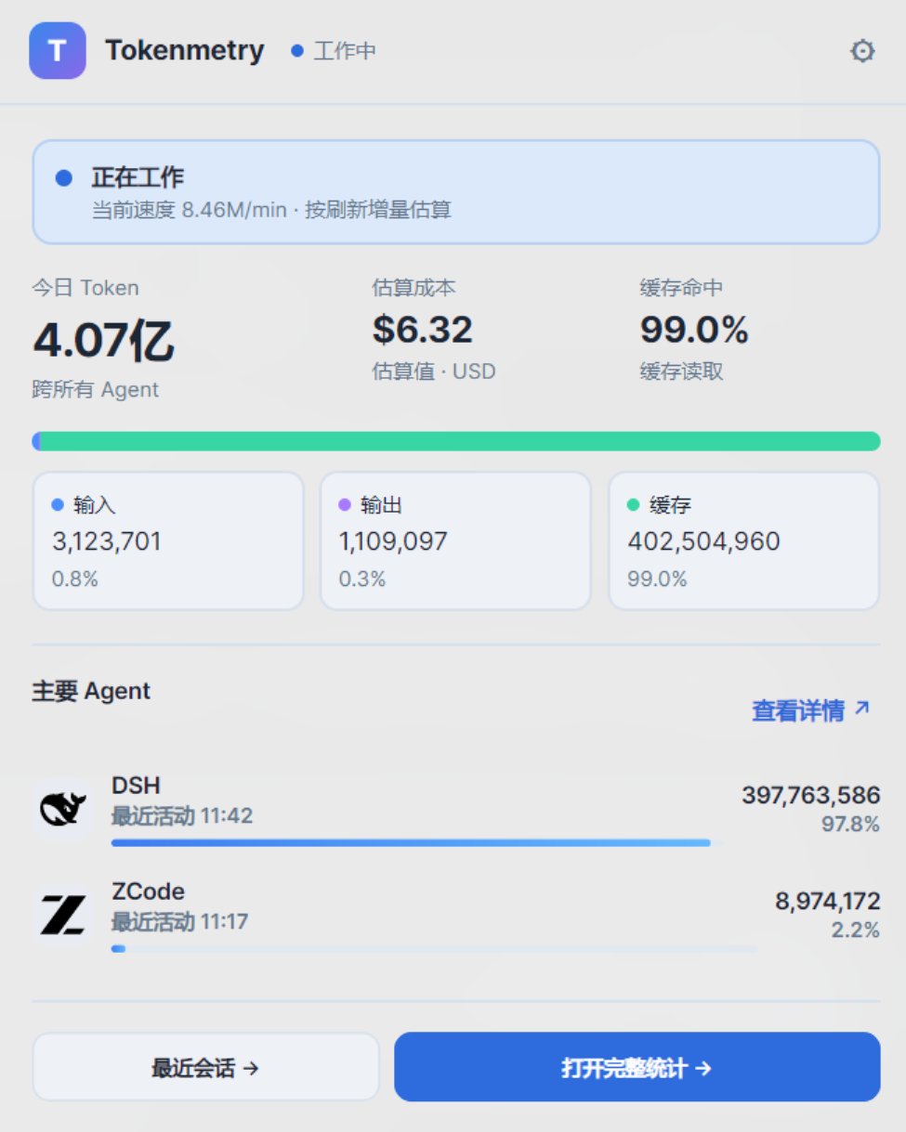Click the 主要 Agent heading

[91, 691]
